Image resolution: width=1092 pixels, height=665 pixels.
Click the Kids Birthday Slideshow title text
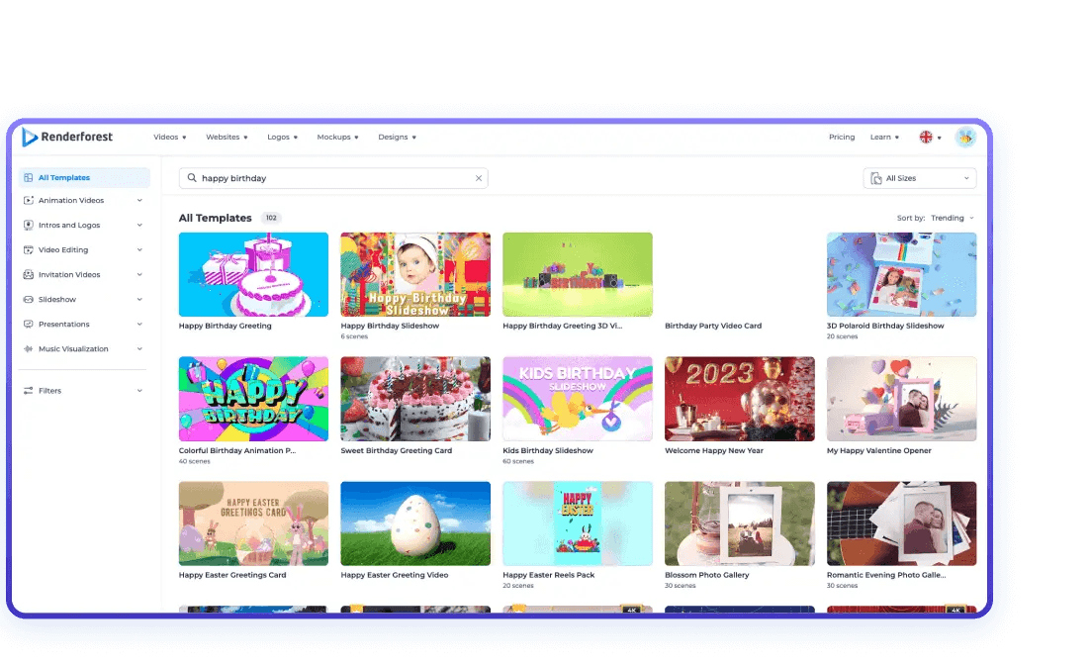point(548,450)
